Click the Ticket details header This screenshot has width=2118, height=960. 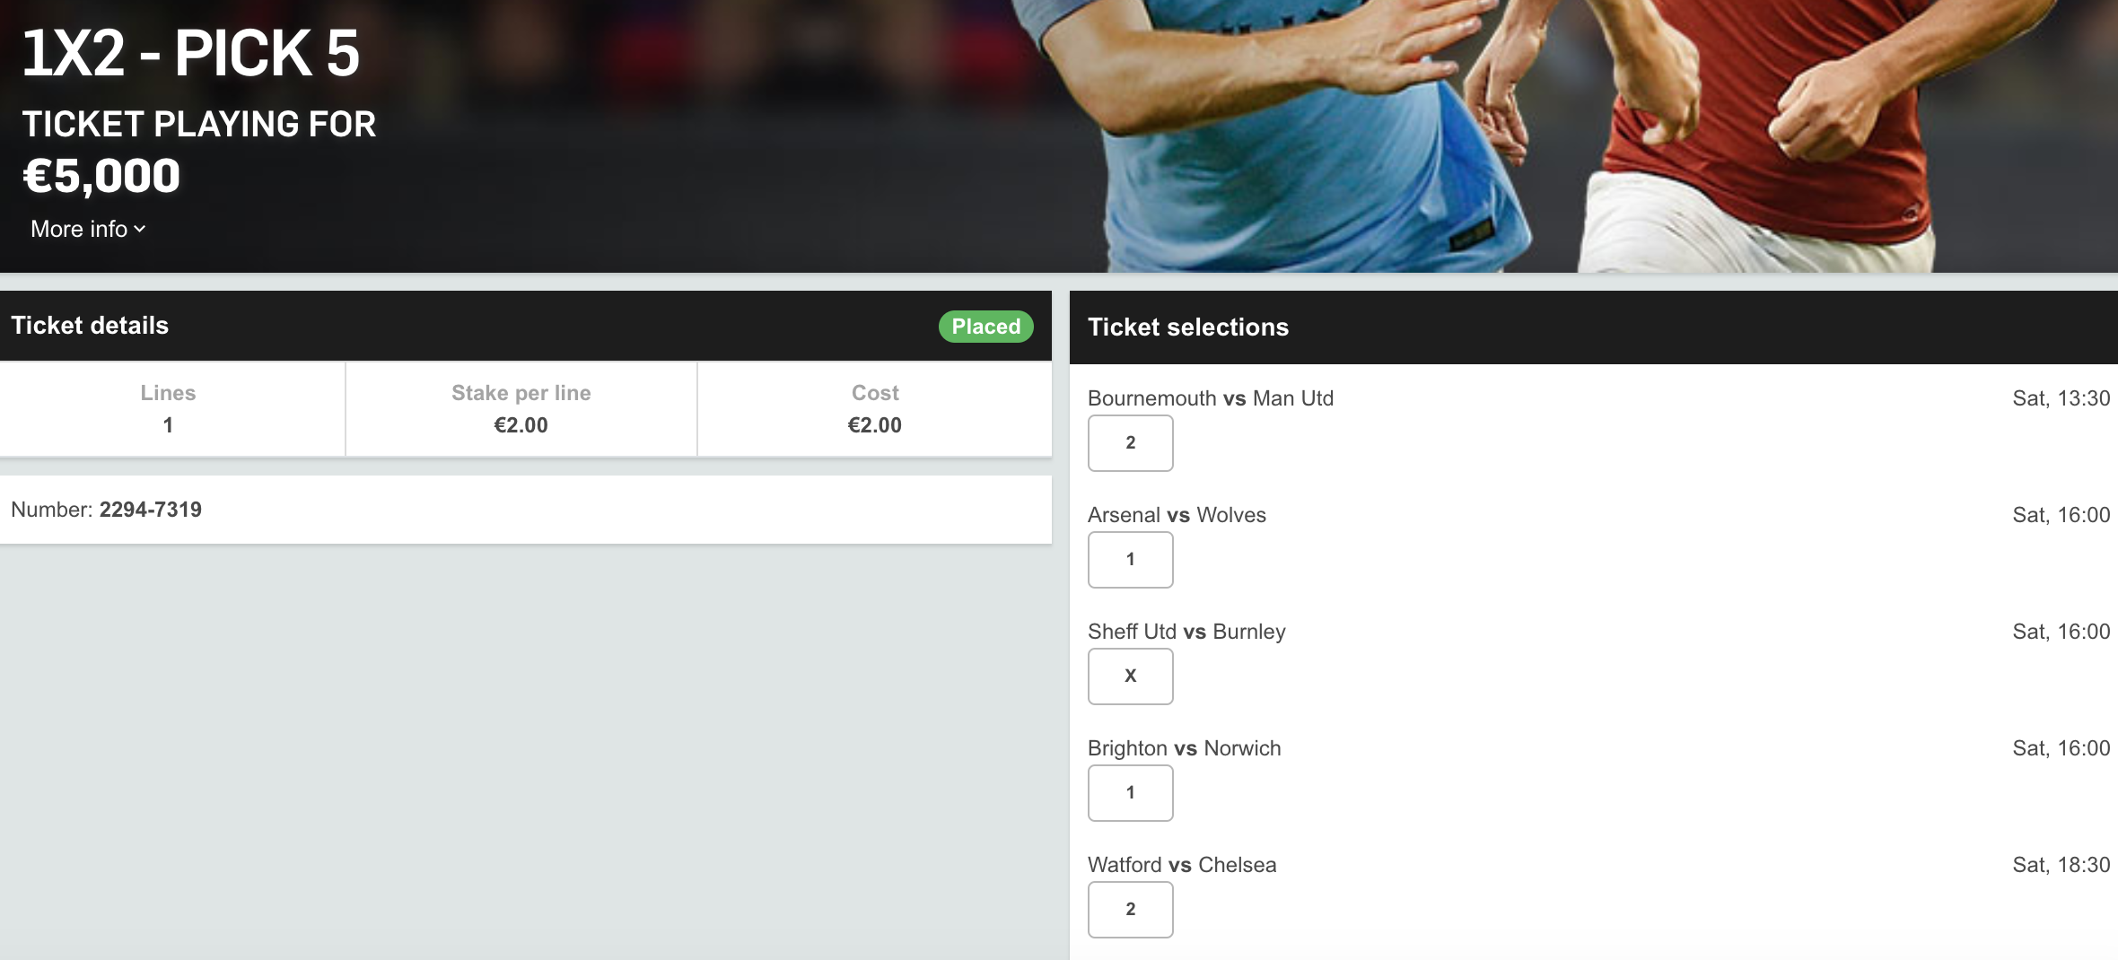click(90, 326)
